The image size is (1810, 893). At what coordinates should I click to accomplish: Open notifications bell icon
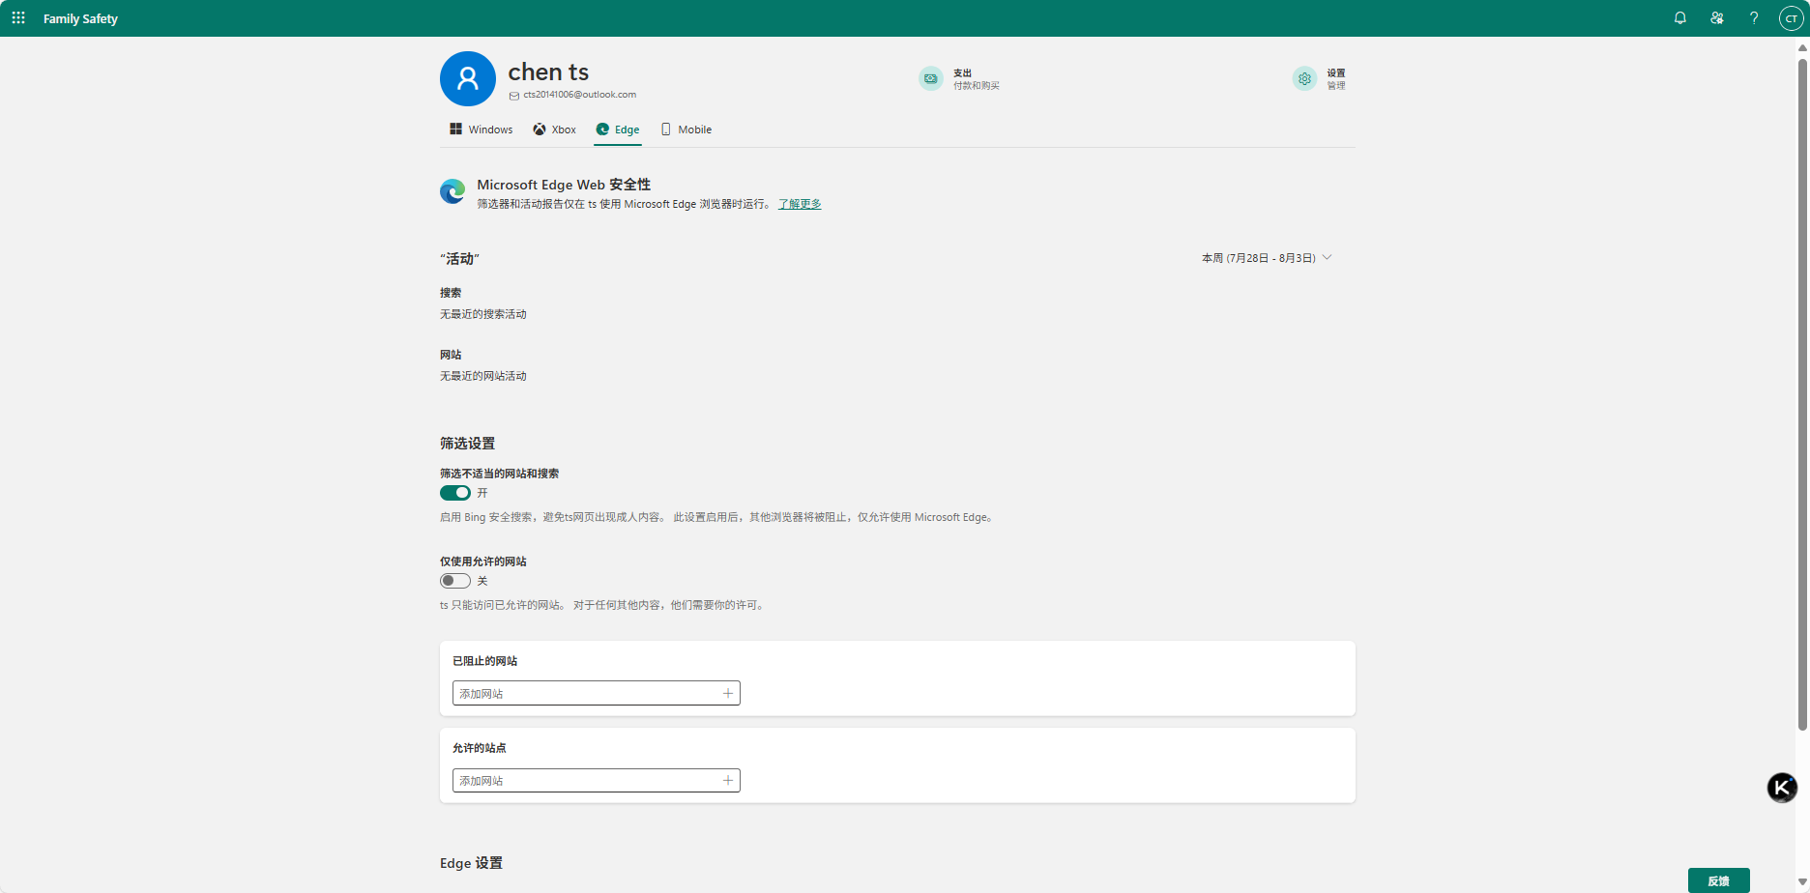pos(1680,18)
